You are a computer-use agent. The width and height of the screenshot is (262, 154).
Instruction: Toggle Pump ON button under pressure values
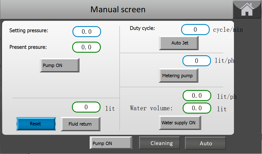(x=59, y=65)
